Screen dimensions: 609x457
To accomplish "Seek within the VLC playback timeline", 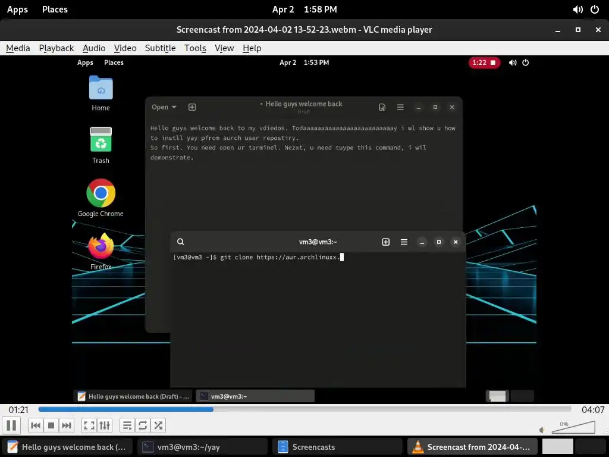I will 305,409.
